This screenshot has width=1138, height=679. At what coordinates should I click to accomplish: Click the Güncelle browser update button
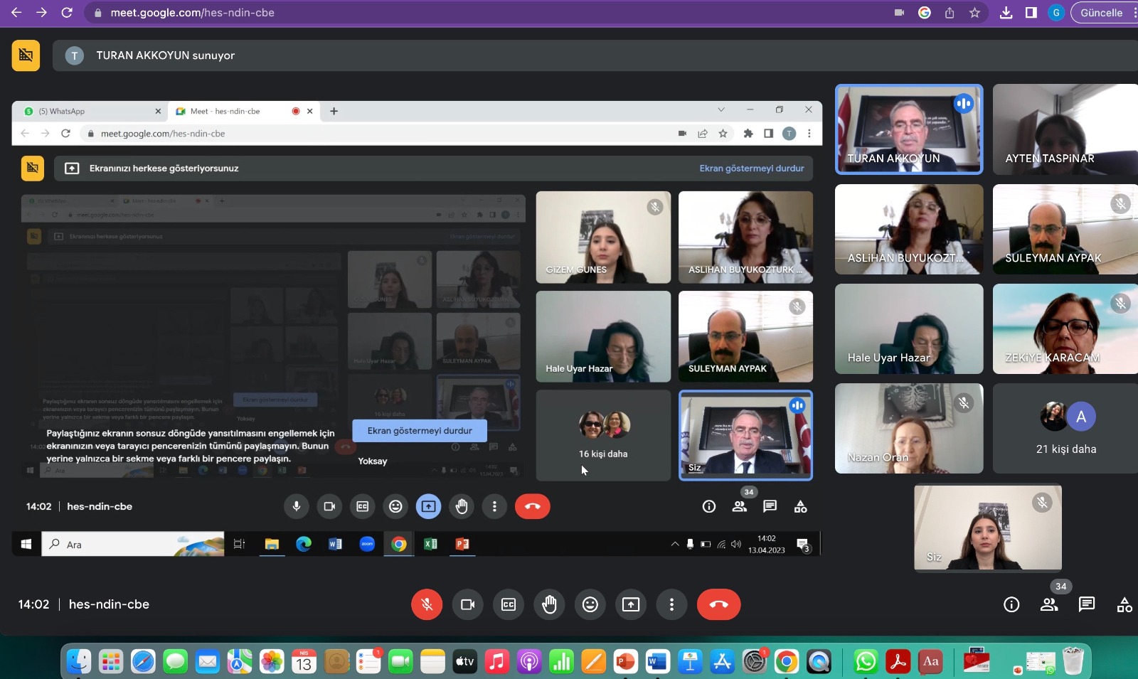click(1102, 13)
